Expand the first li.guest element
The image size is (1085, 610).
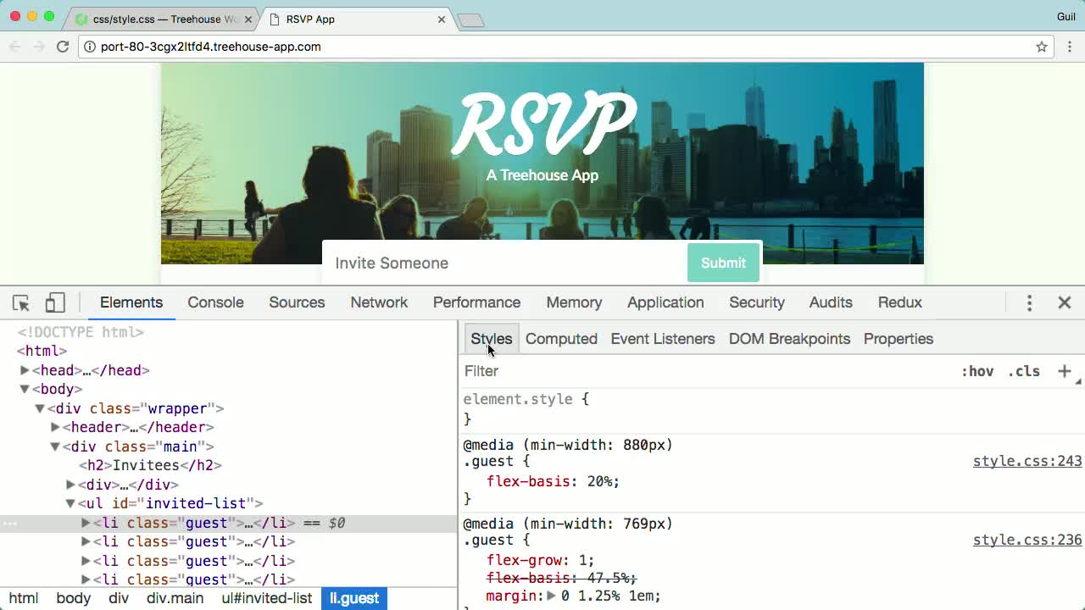(85, 523)
